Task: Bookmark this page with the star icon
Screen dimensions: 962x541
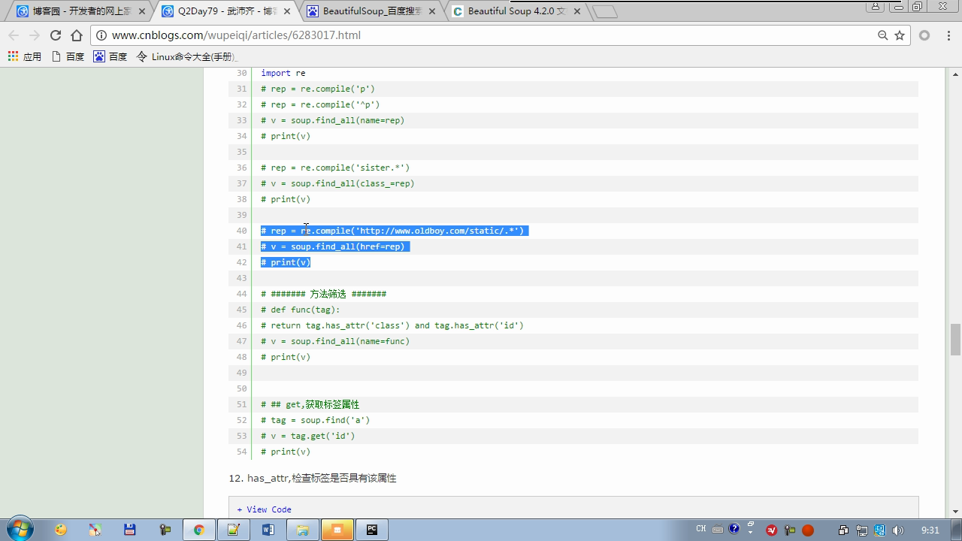Action: pyautogui.click(x=900, y=35)
